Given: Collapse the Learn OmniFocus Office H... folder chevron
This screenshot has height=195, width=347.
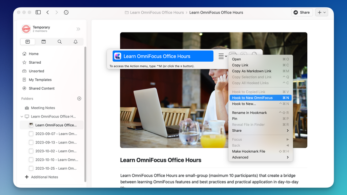Looking at the screenshot, I should 22,116.
